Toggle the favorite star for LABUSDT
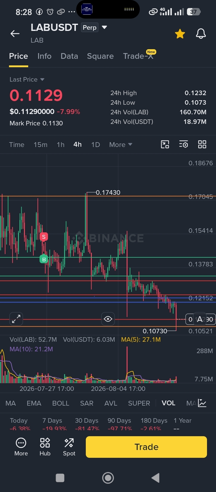Screen dimensions: 216x492 [180, 34]
